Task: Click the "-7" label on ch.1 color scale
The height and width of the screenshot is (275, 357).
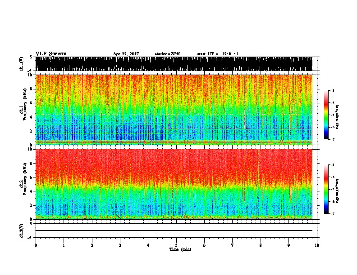Action: point(332,139)
